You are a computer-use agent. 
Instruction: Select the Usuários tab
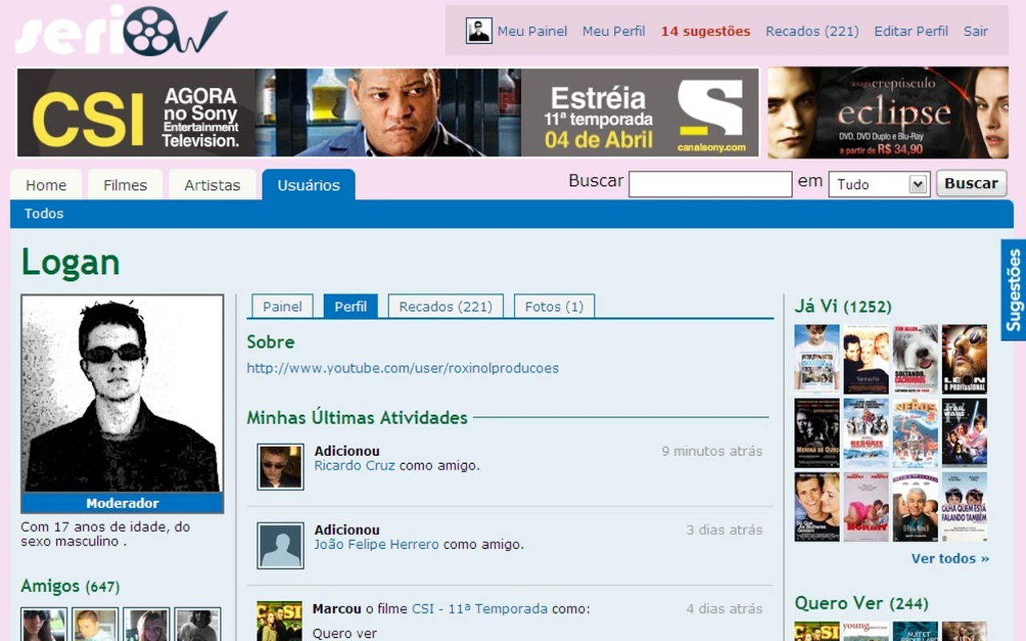pyautogui.click(x=309, y=185)
